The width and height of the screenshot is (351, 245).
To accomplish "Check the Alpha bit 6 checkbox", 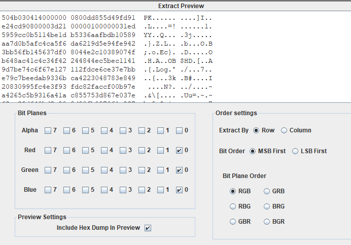I will (66, 130).
